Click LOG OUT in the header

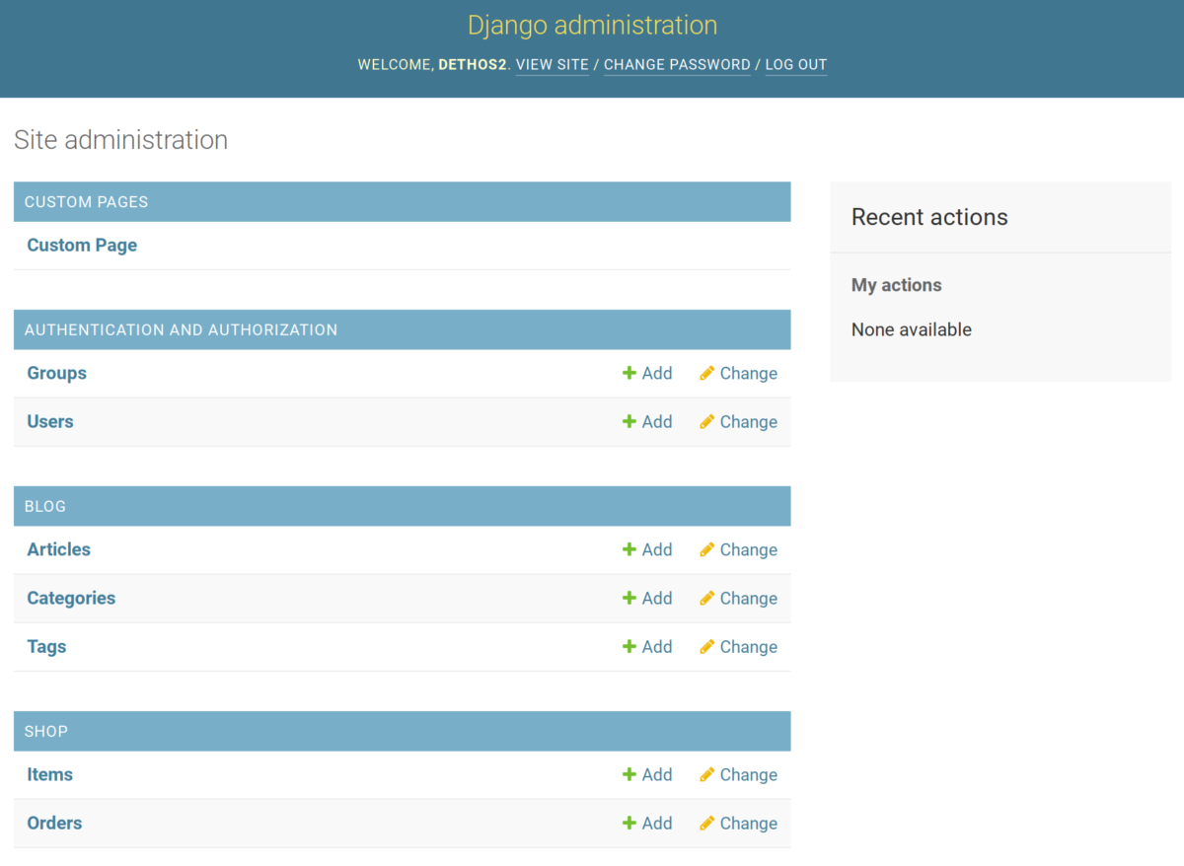point(795,64)
